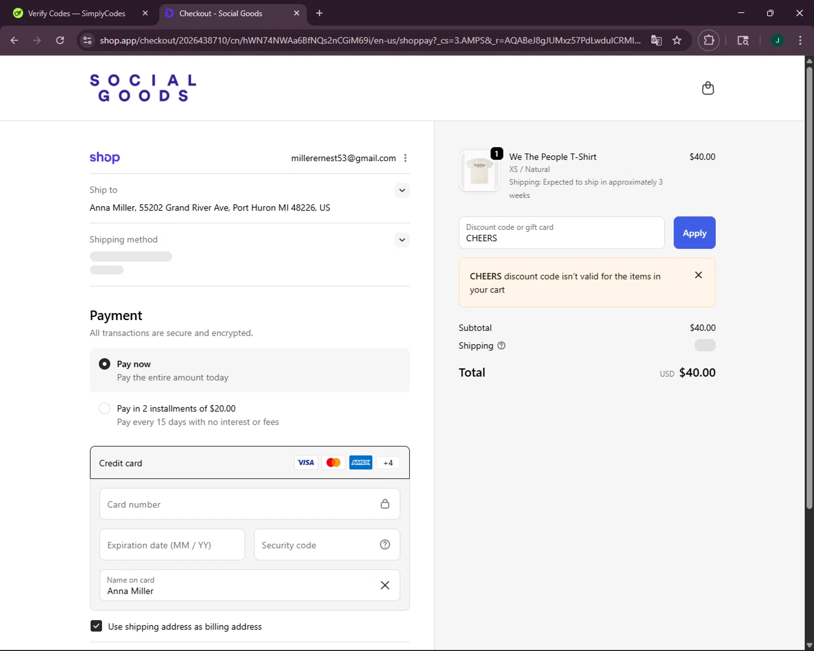This screenshot has height=651, width=814.
Task: Show security code help tooltip
Action: pos(385,545)
